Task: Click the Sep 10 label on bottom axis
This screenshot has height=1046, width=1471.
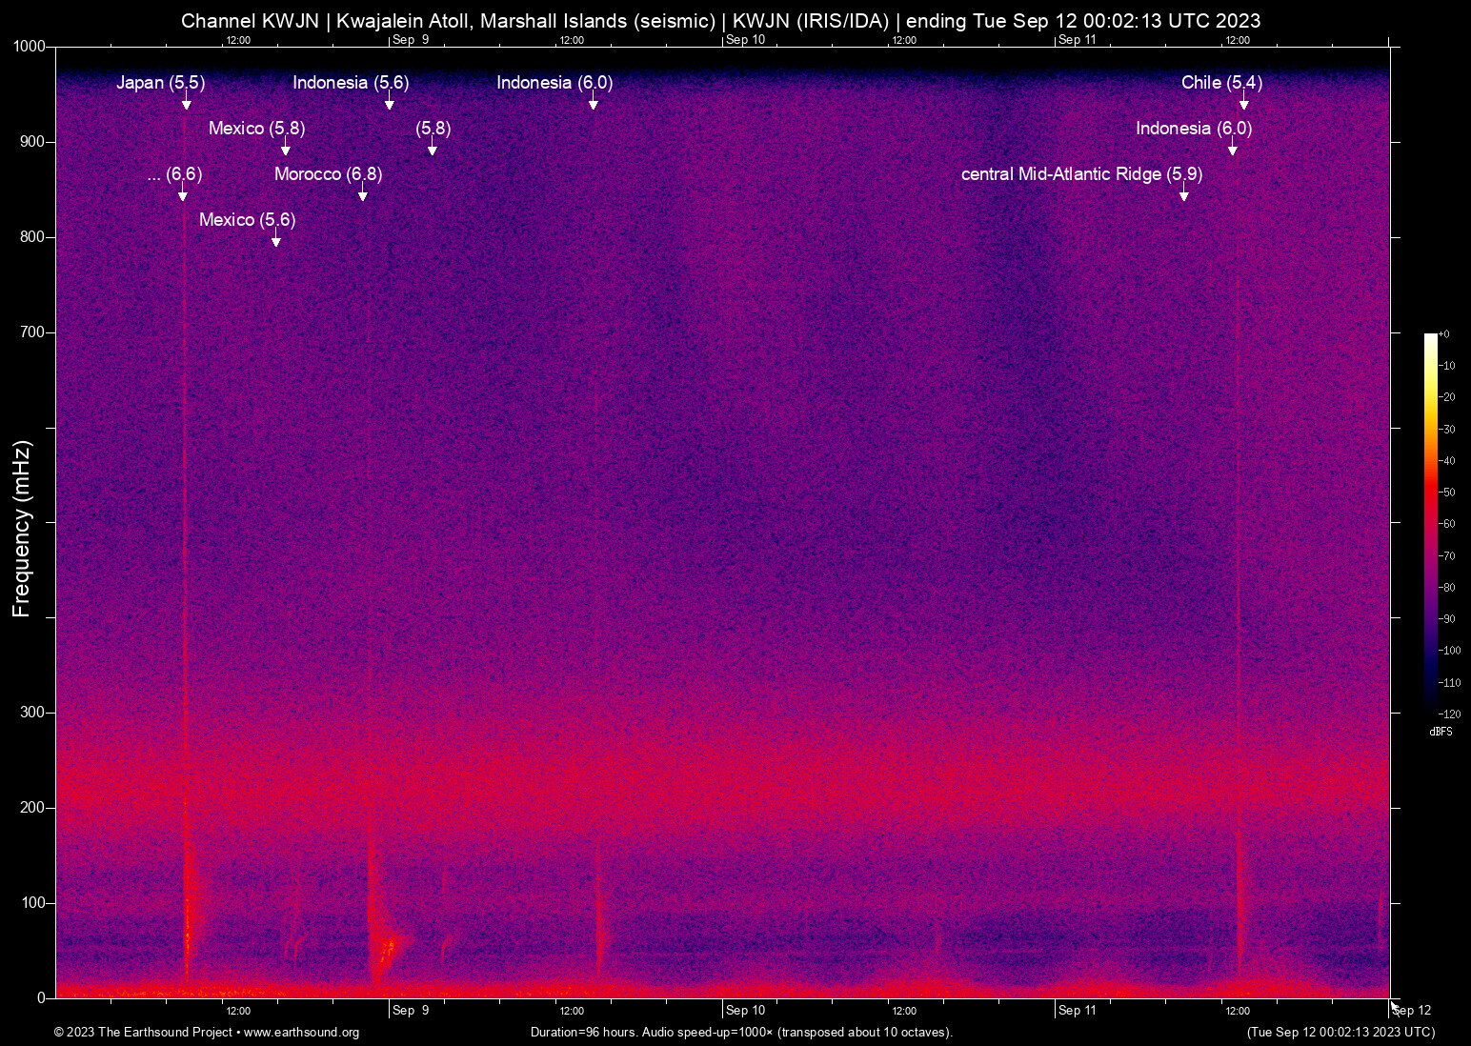Action: pos(744,1011)
